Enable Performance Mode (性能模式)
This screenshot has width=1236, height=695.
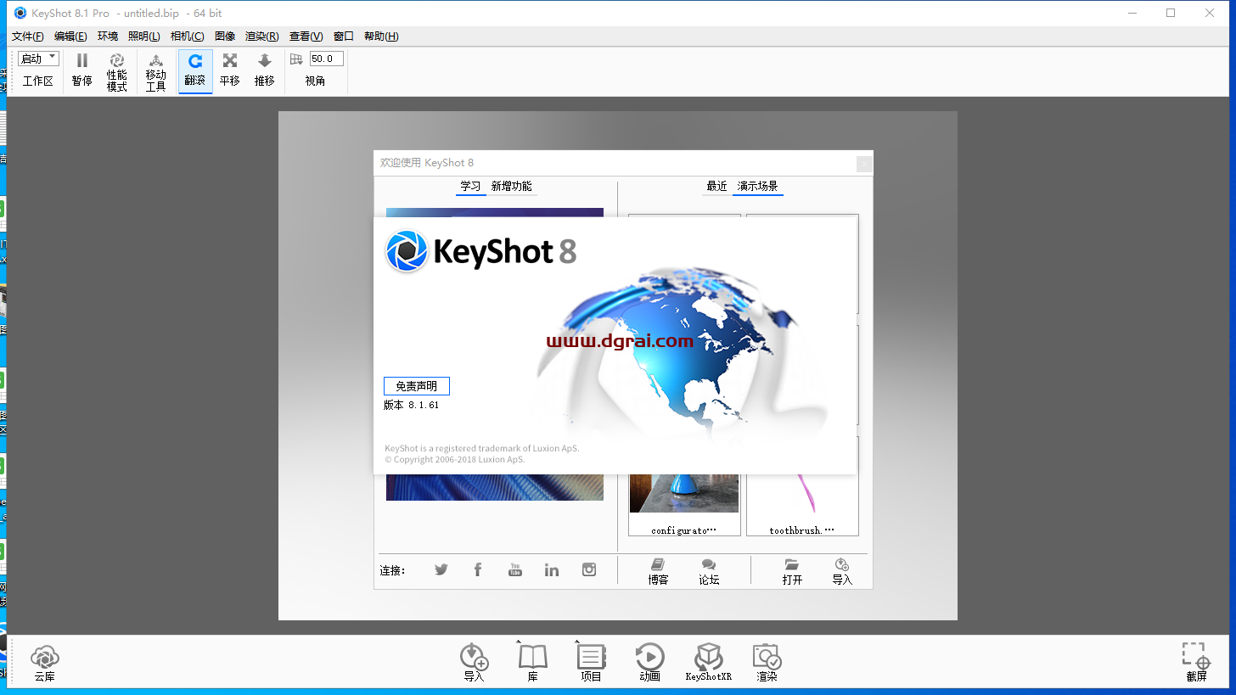point(117,70)
